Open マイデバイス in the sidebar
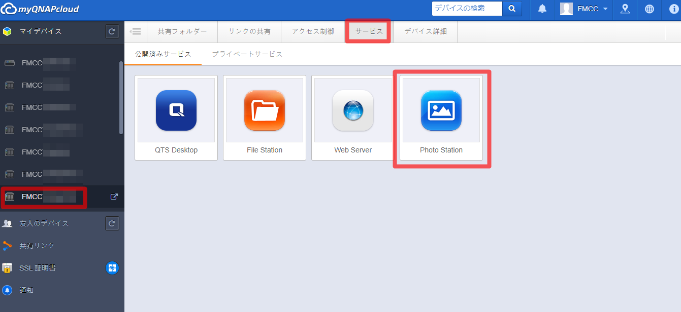 coord(41,31)
